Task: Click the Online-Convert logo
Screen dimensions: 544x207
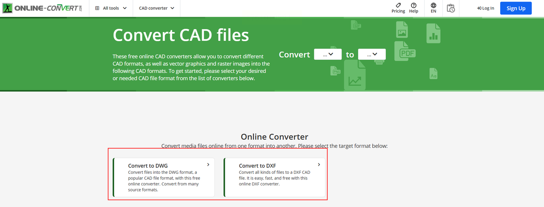Action: click(42, 8)
